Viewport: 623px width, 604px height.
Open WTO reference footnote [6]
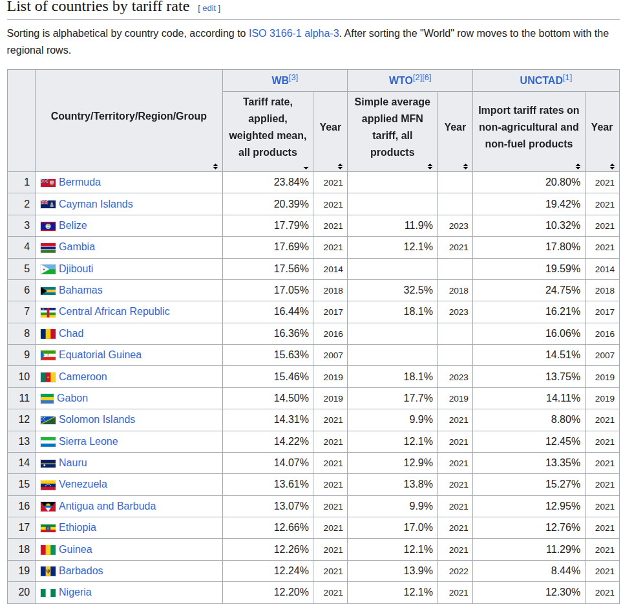[x=427, y=78]
